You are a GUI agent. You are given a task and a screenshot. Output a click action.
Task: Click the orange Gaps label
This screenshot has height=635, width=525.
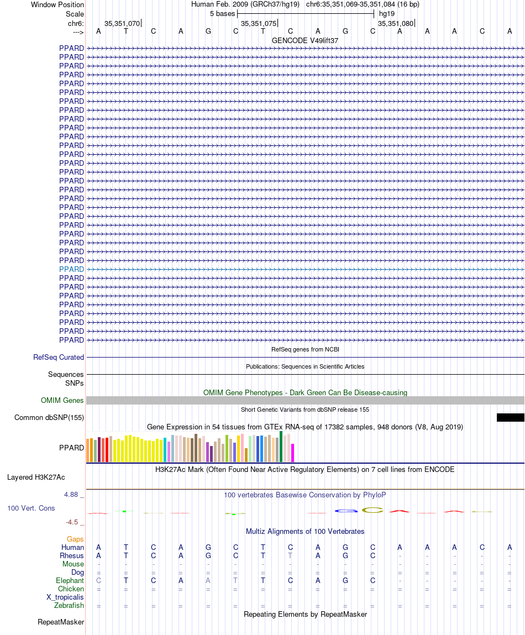[x=75, y=539]
